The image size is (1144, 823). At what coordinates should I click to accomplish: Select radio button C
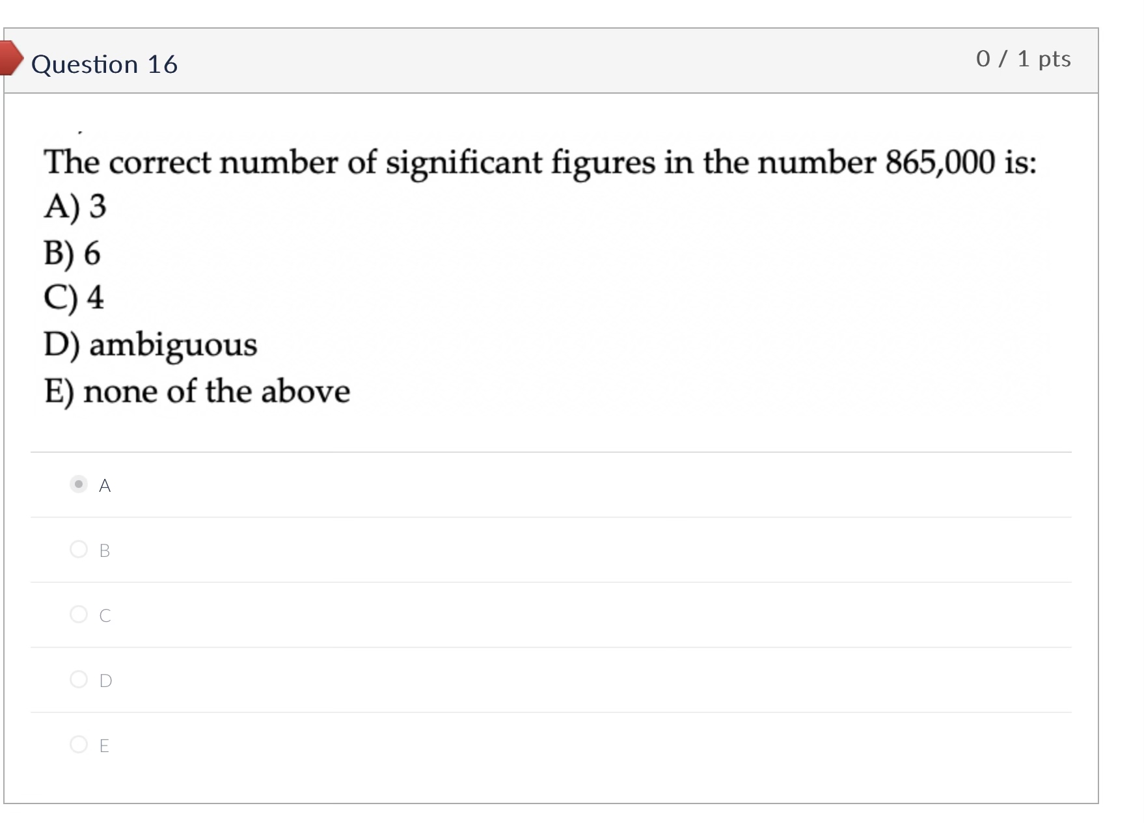(78, 615)
